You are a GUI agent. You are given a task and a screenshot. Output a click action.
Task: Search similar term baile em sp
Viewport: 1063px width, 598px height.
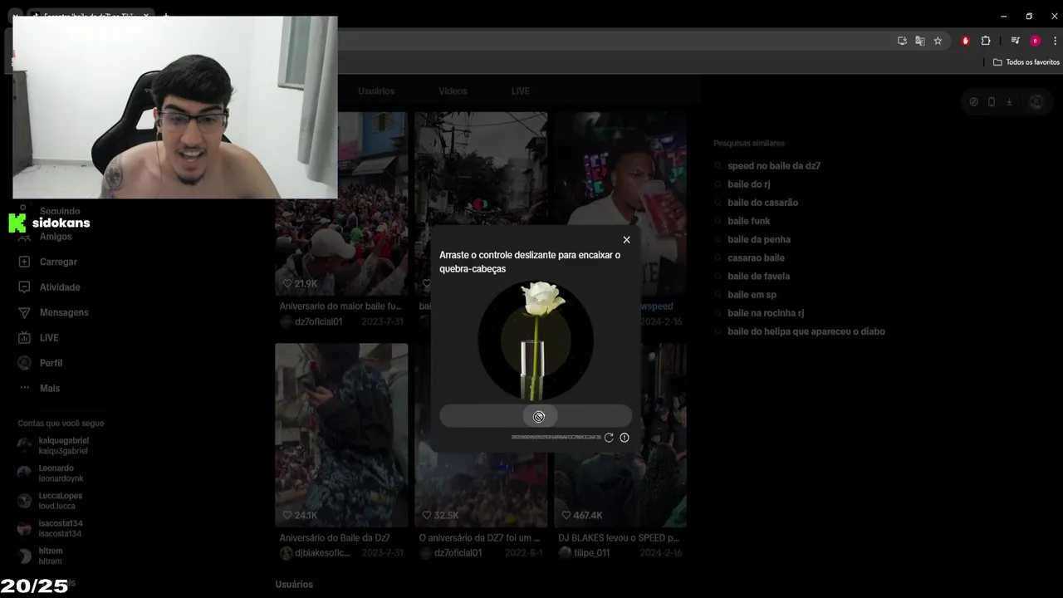(x=752, y=295)
